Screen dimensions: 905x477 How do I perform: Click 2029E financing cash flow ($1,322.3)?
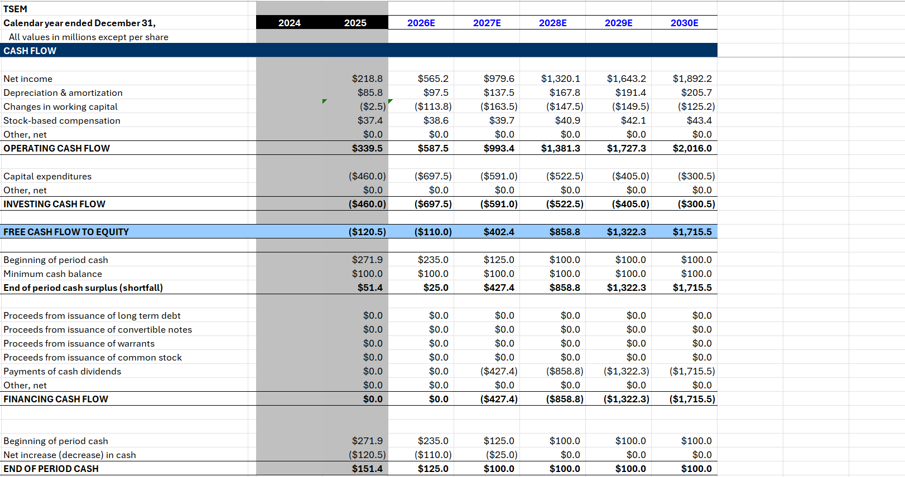coord(626,399)
